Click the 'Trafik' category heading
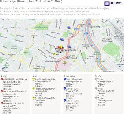 click(98, 77)
